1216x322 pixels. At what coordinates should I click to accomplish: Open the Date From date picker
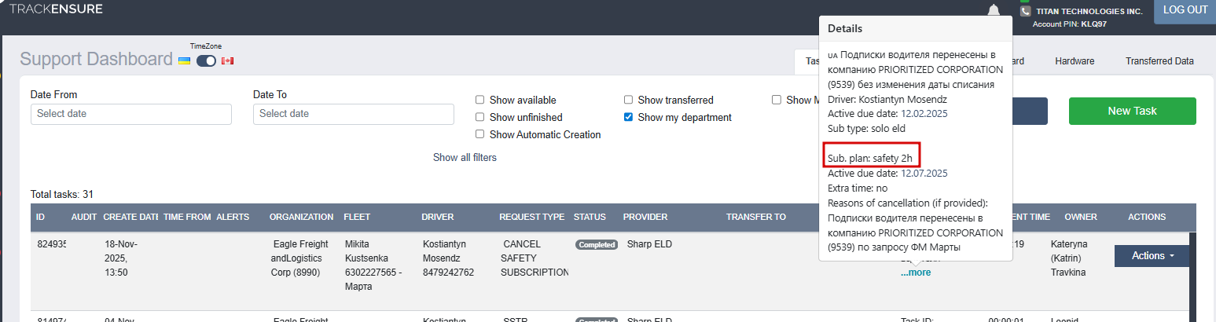tap(130, 114)
